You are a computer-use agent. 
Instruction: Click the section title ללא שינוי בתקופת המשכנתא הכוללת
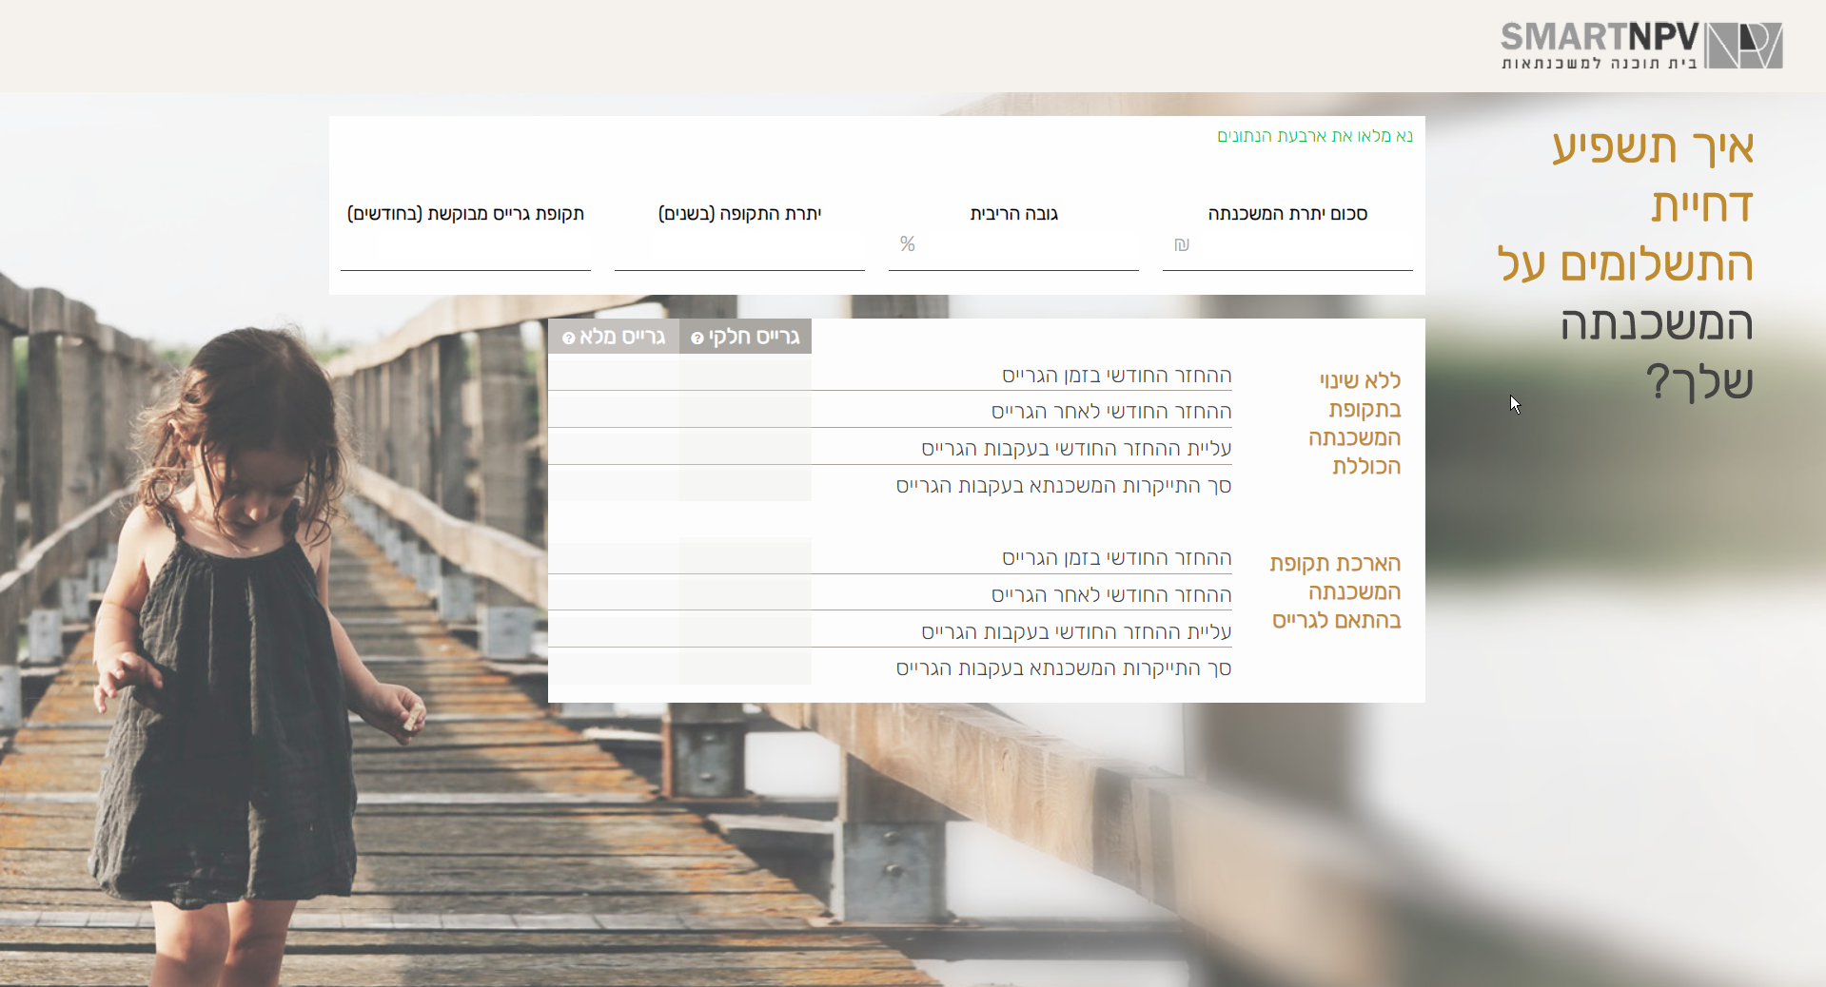click(x=1355, y=423)
